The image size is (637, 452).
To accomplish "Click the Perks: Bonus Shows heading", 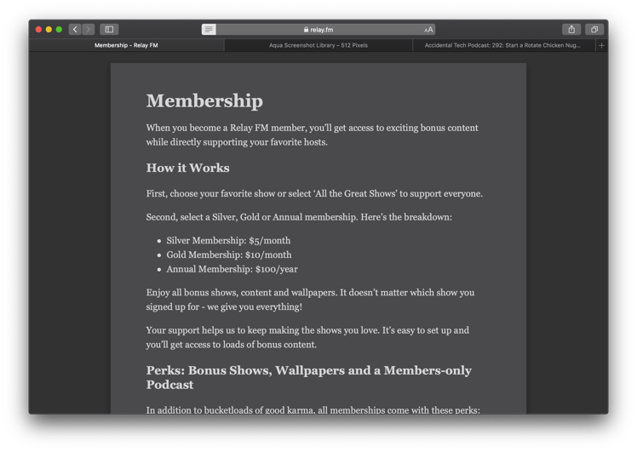I will pyautogui.click(x=309, y=377).
